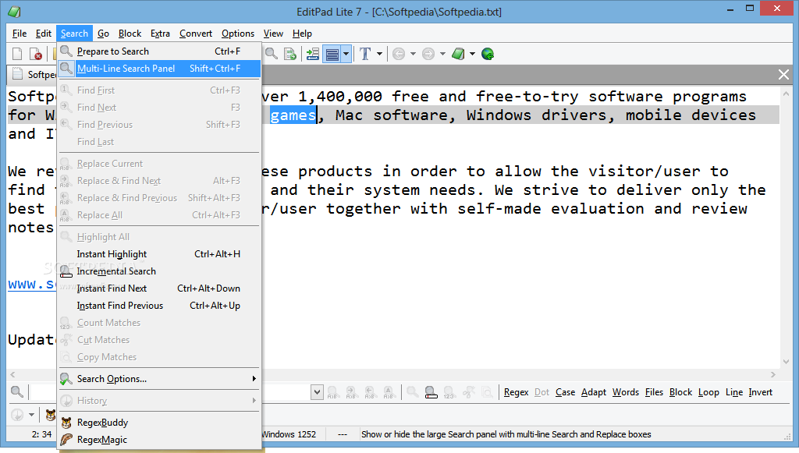799x453 pixels.
Task: Switch to the Softpedia file tab
Action: [x=33, y=74]
